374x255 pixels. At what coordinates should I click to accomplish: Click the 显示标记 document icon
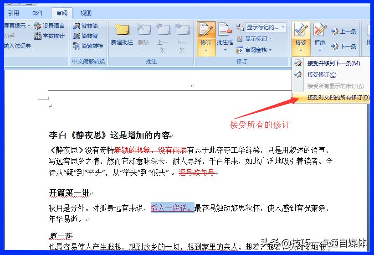pyautogui.click(x=240, y=38)
